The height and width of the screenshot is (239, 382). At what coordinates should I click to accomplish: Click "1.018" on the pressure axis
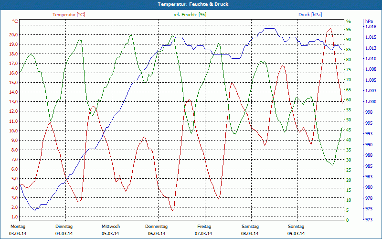point(371,27)
